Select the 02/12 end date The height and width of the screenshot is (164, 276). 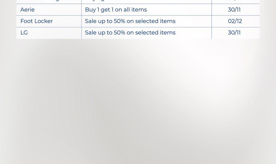pyautogui.click(x=235, y=21)
